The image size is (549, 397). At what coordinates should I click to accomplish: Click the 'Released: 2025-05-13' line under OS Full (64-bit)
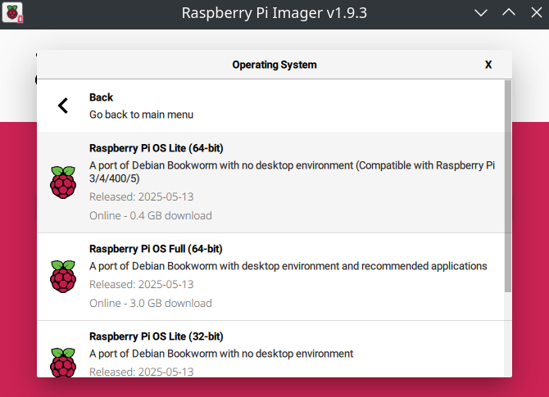(x=142, y=284)
